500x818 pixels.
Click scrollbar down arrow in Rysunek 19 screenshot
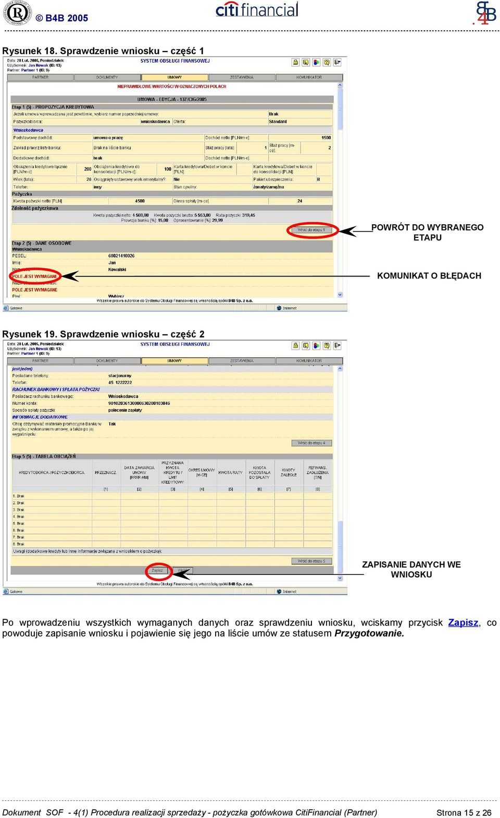coord(340,578)
